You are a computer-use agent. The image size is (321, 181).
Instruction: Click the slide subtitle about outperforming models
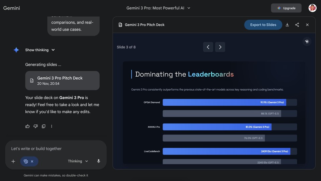(207, 89)
